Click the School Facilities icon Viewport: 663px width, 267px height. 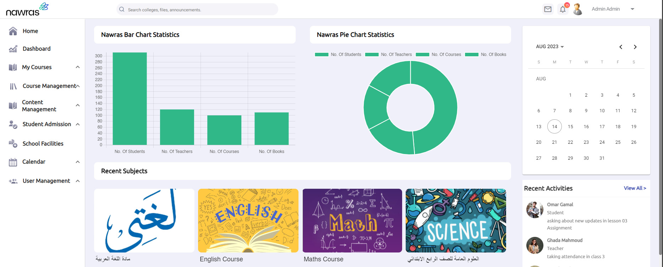13,143
